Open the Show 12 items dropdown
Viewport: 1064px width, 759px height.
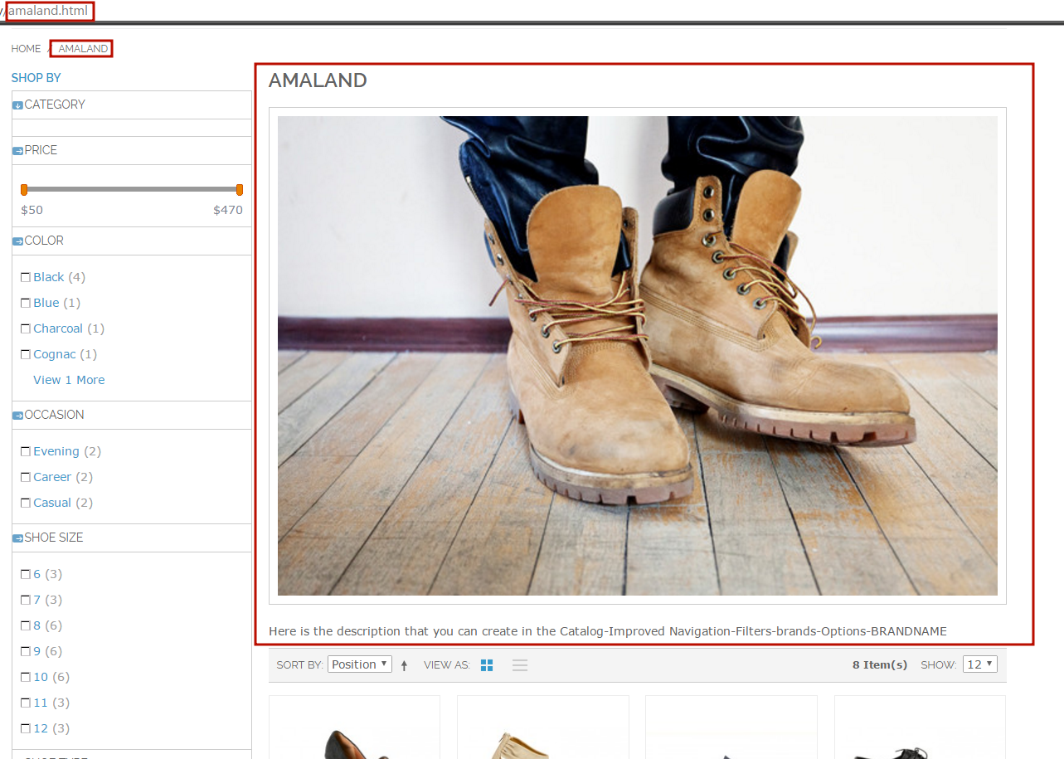pyautogui.click(x=979, y=664)
